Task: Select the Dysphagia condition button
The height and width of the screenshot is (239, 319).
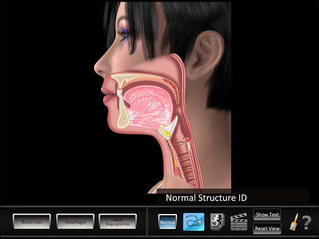Action: 75,222
